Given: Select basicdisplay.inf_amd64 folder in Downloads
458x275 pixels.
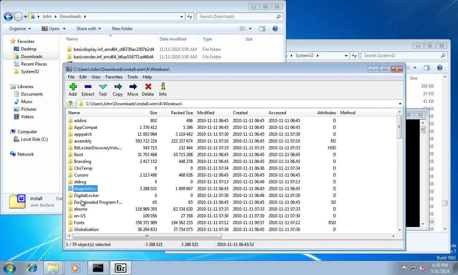Looking at the screenshot, I should coord(114,49).
